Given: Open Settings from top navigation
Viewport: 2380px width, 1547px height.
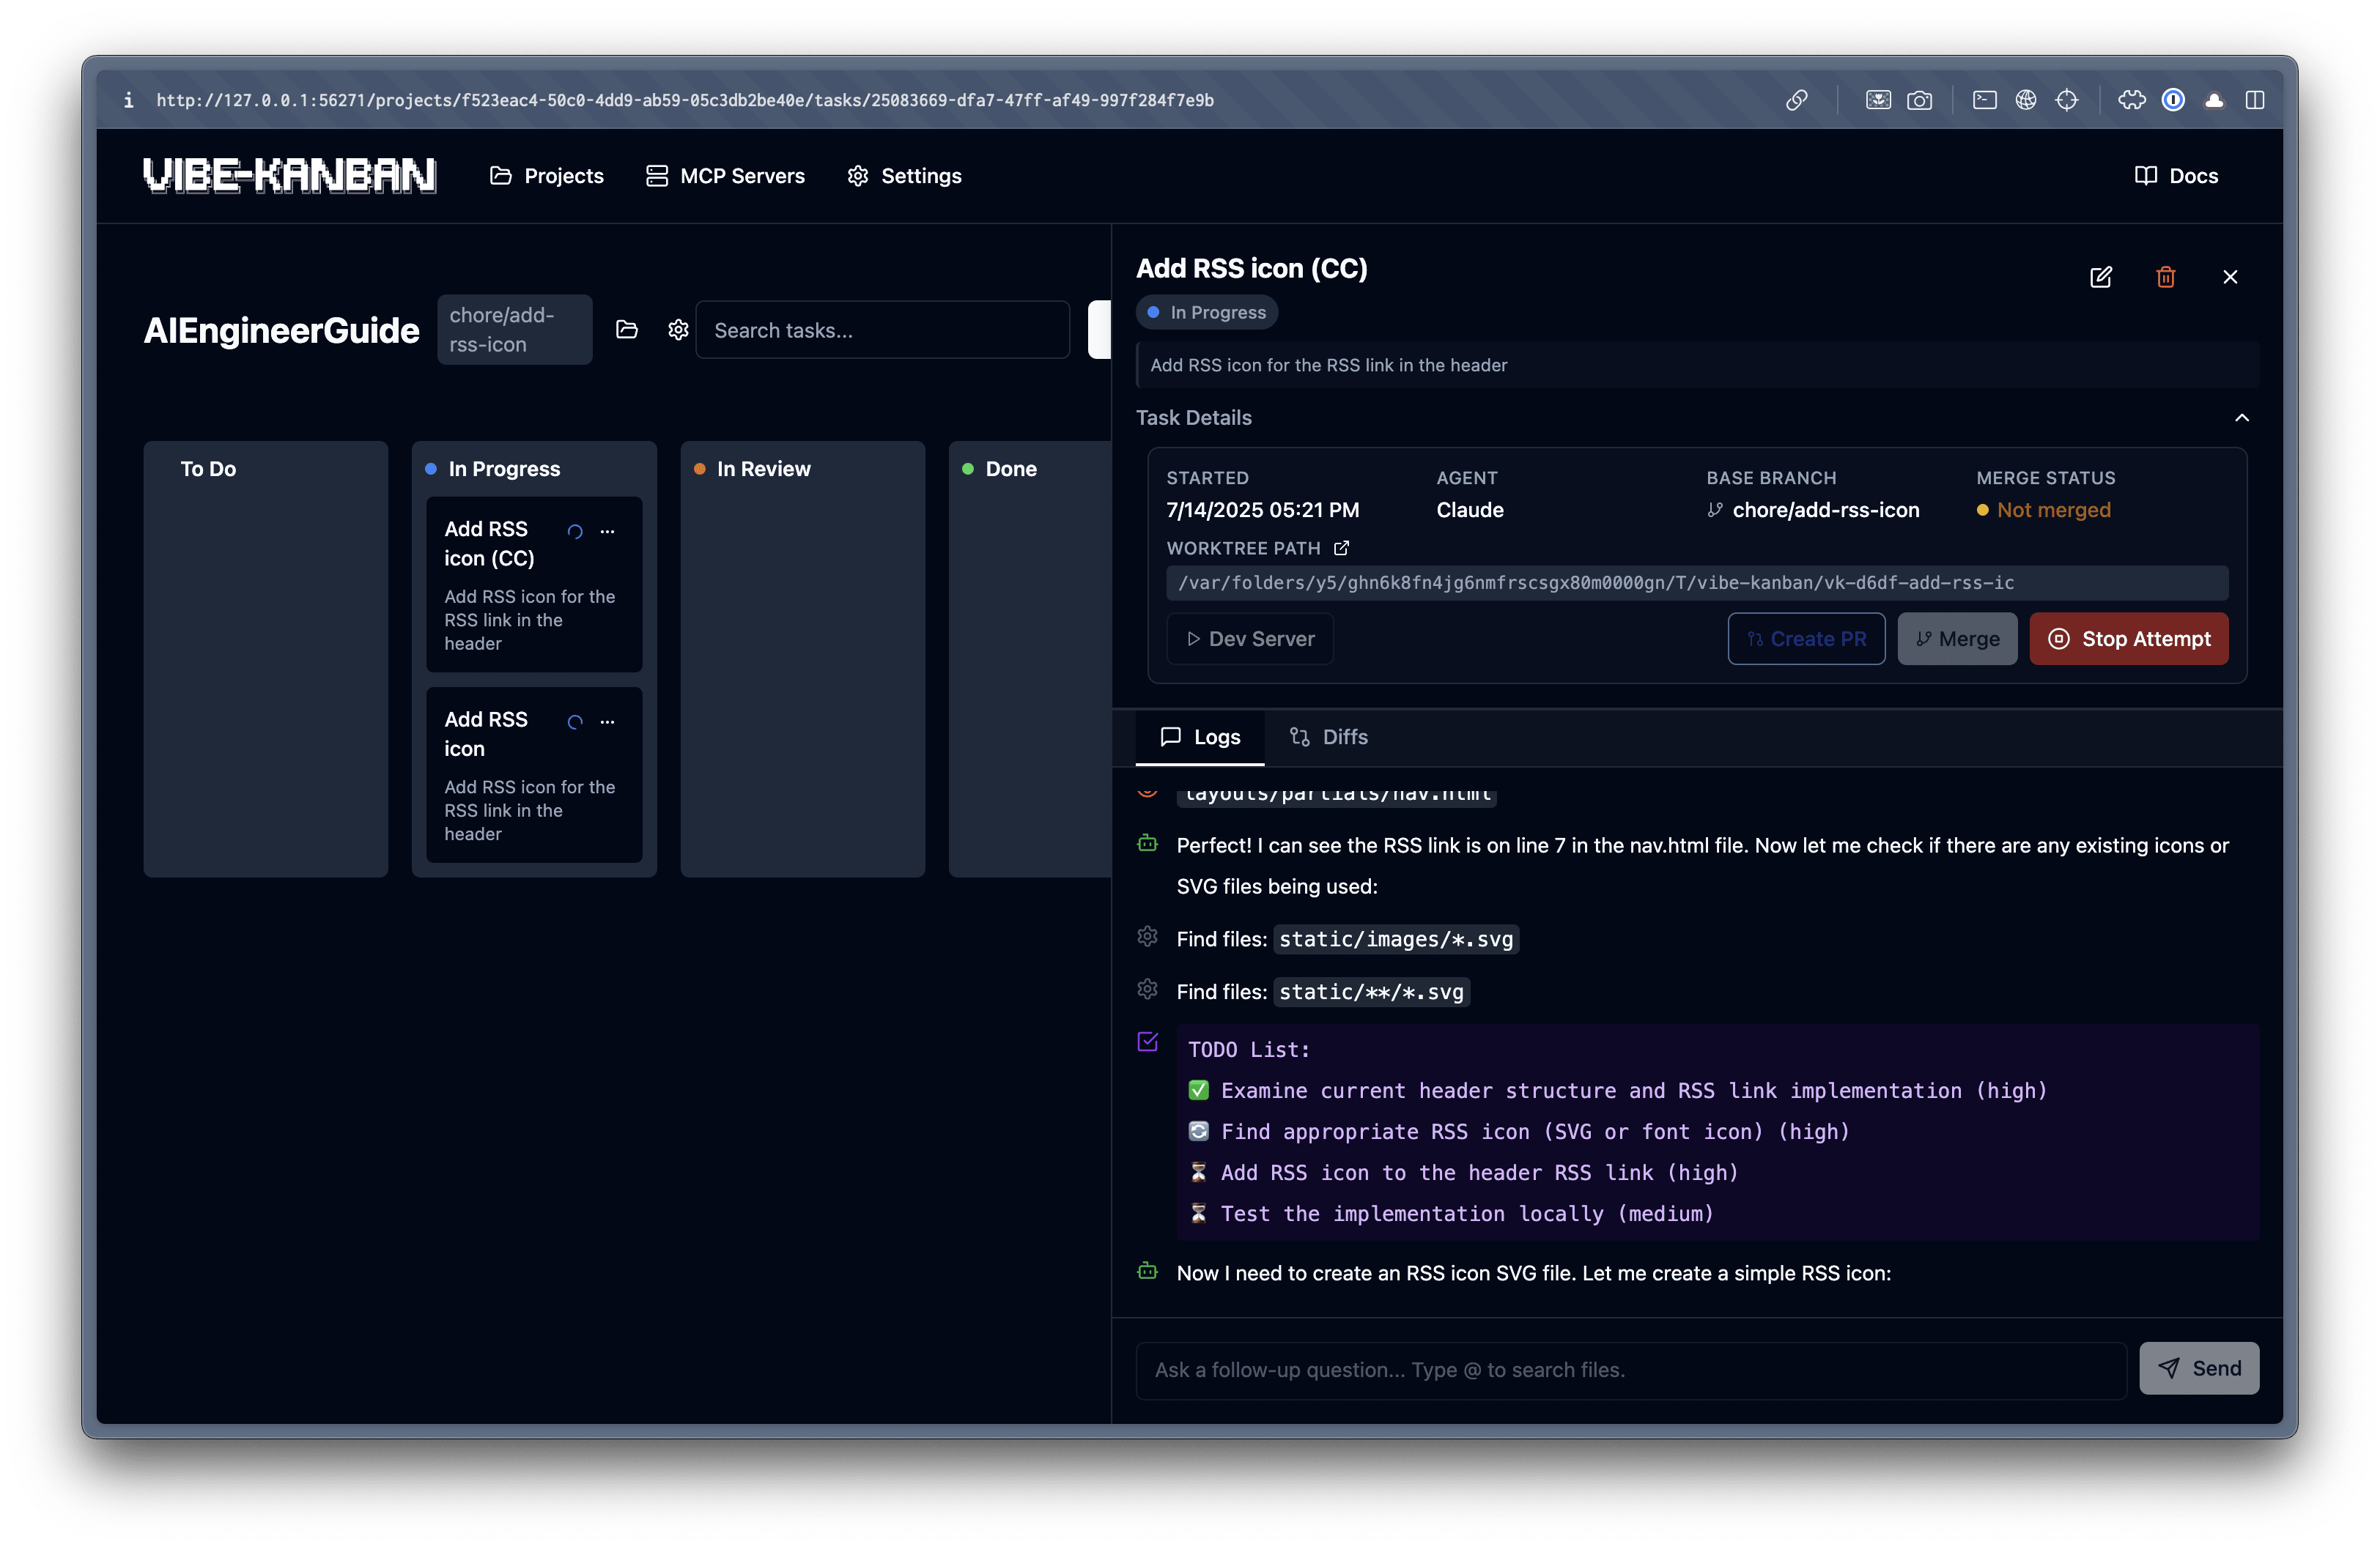Looking at the screenshot, I should point(904,176).
